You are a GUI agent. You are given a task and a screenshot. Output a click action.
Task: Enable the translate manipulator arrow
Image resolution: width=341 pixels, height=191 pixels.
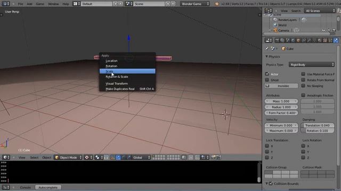(x=118, y=158)
